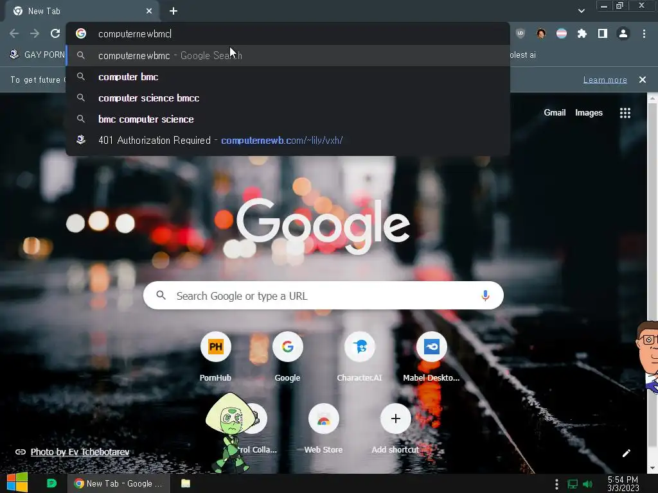Click the browser Back arrow
This screenshot has height=493, width=658.
tap(14, 33)
